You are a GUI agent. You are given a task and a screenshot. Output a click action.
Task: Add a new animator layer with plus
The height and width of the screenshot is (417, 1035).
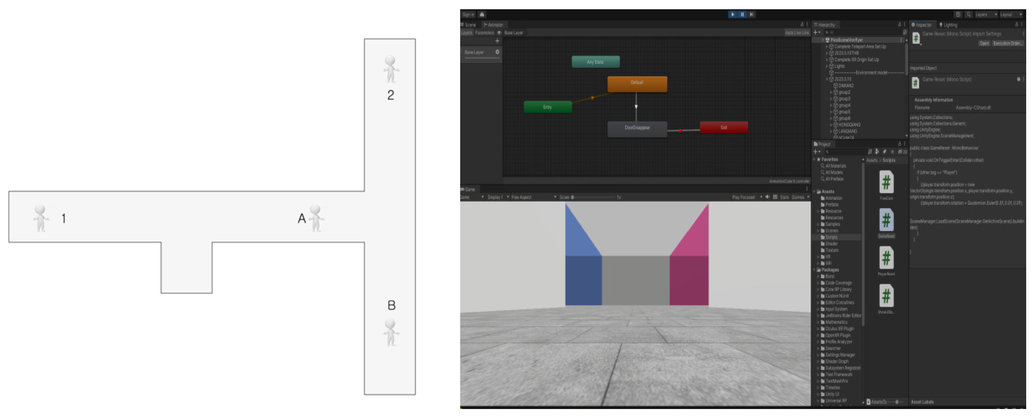pos(497,41)
